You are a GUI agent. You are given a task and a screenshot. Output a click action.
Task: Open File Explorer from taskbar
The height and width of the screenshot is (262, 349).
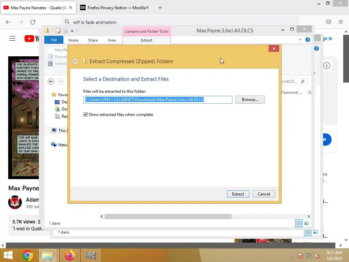click(x=47, y=255)
